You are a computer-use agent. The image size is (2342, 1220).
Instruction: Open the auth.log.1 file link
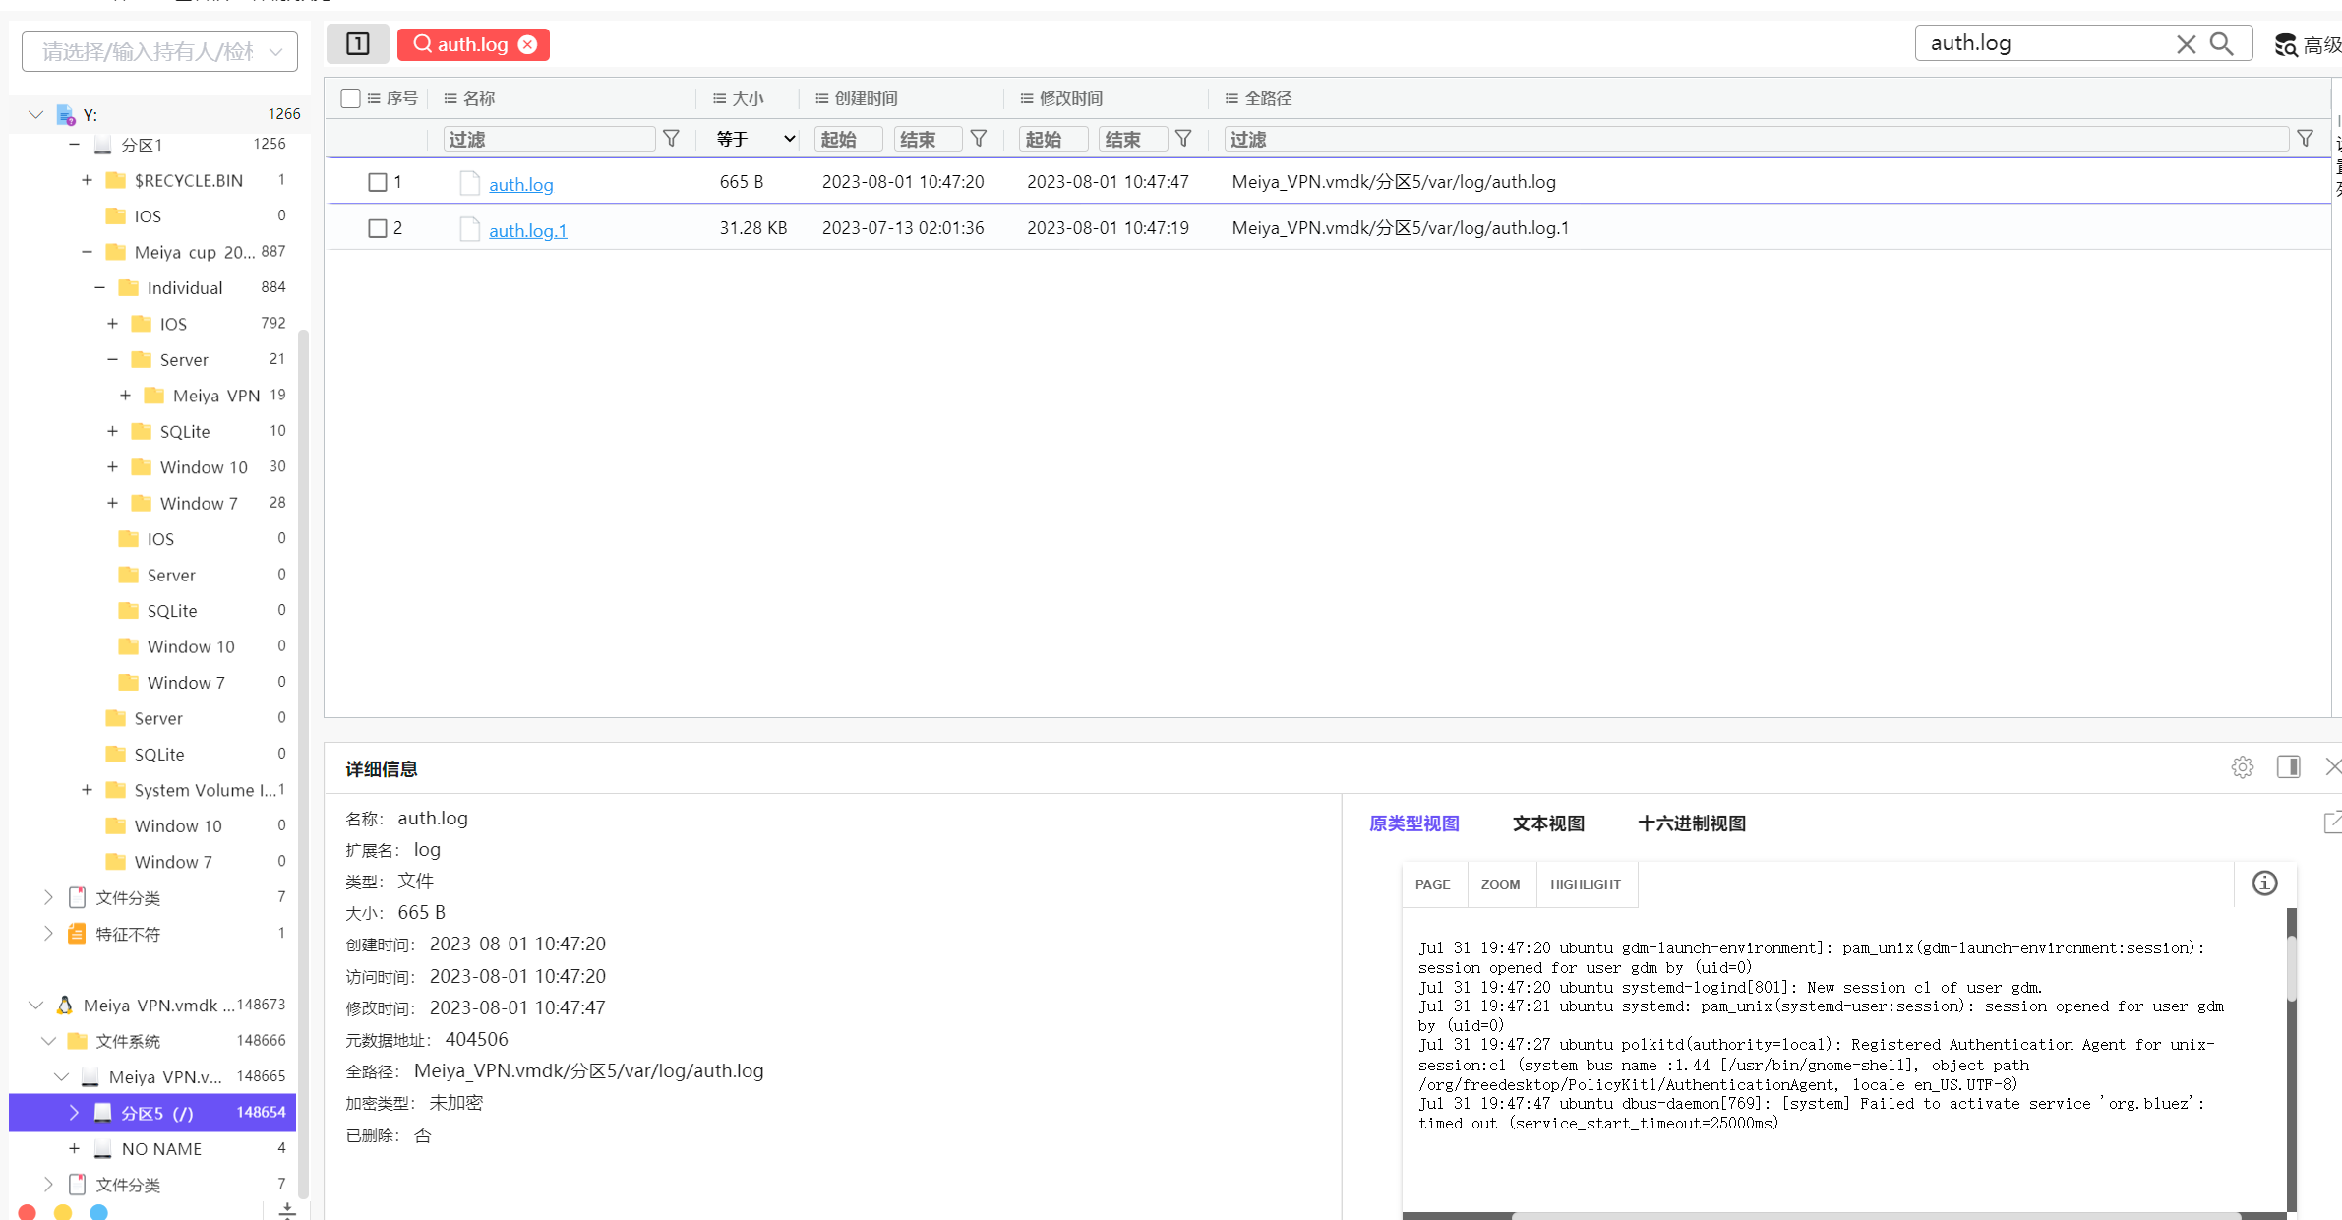[x=527, y=230]
